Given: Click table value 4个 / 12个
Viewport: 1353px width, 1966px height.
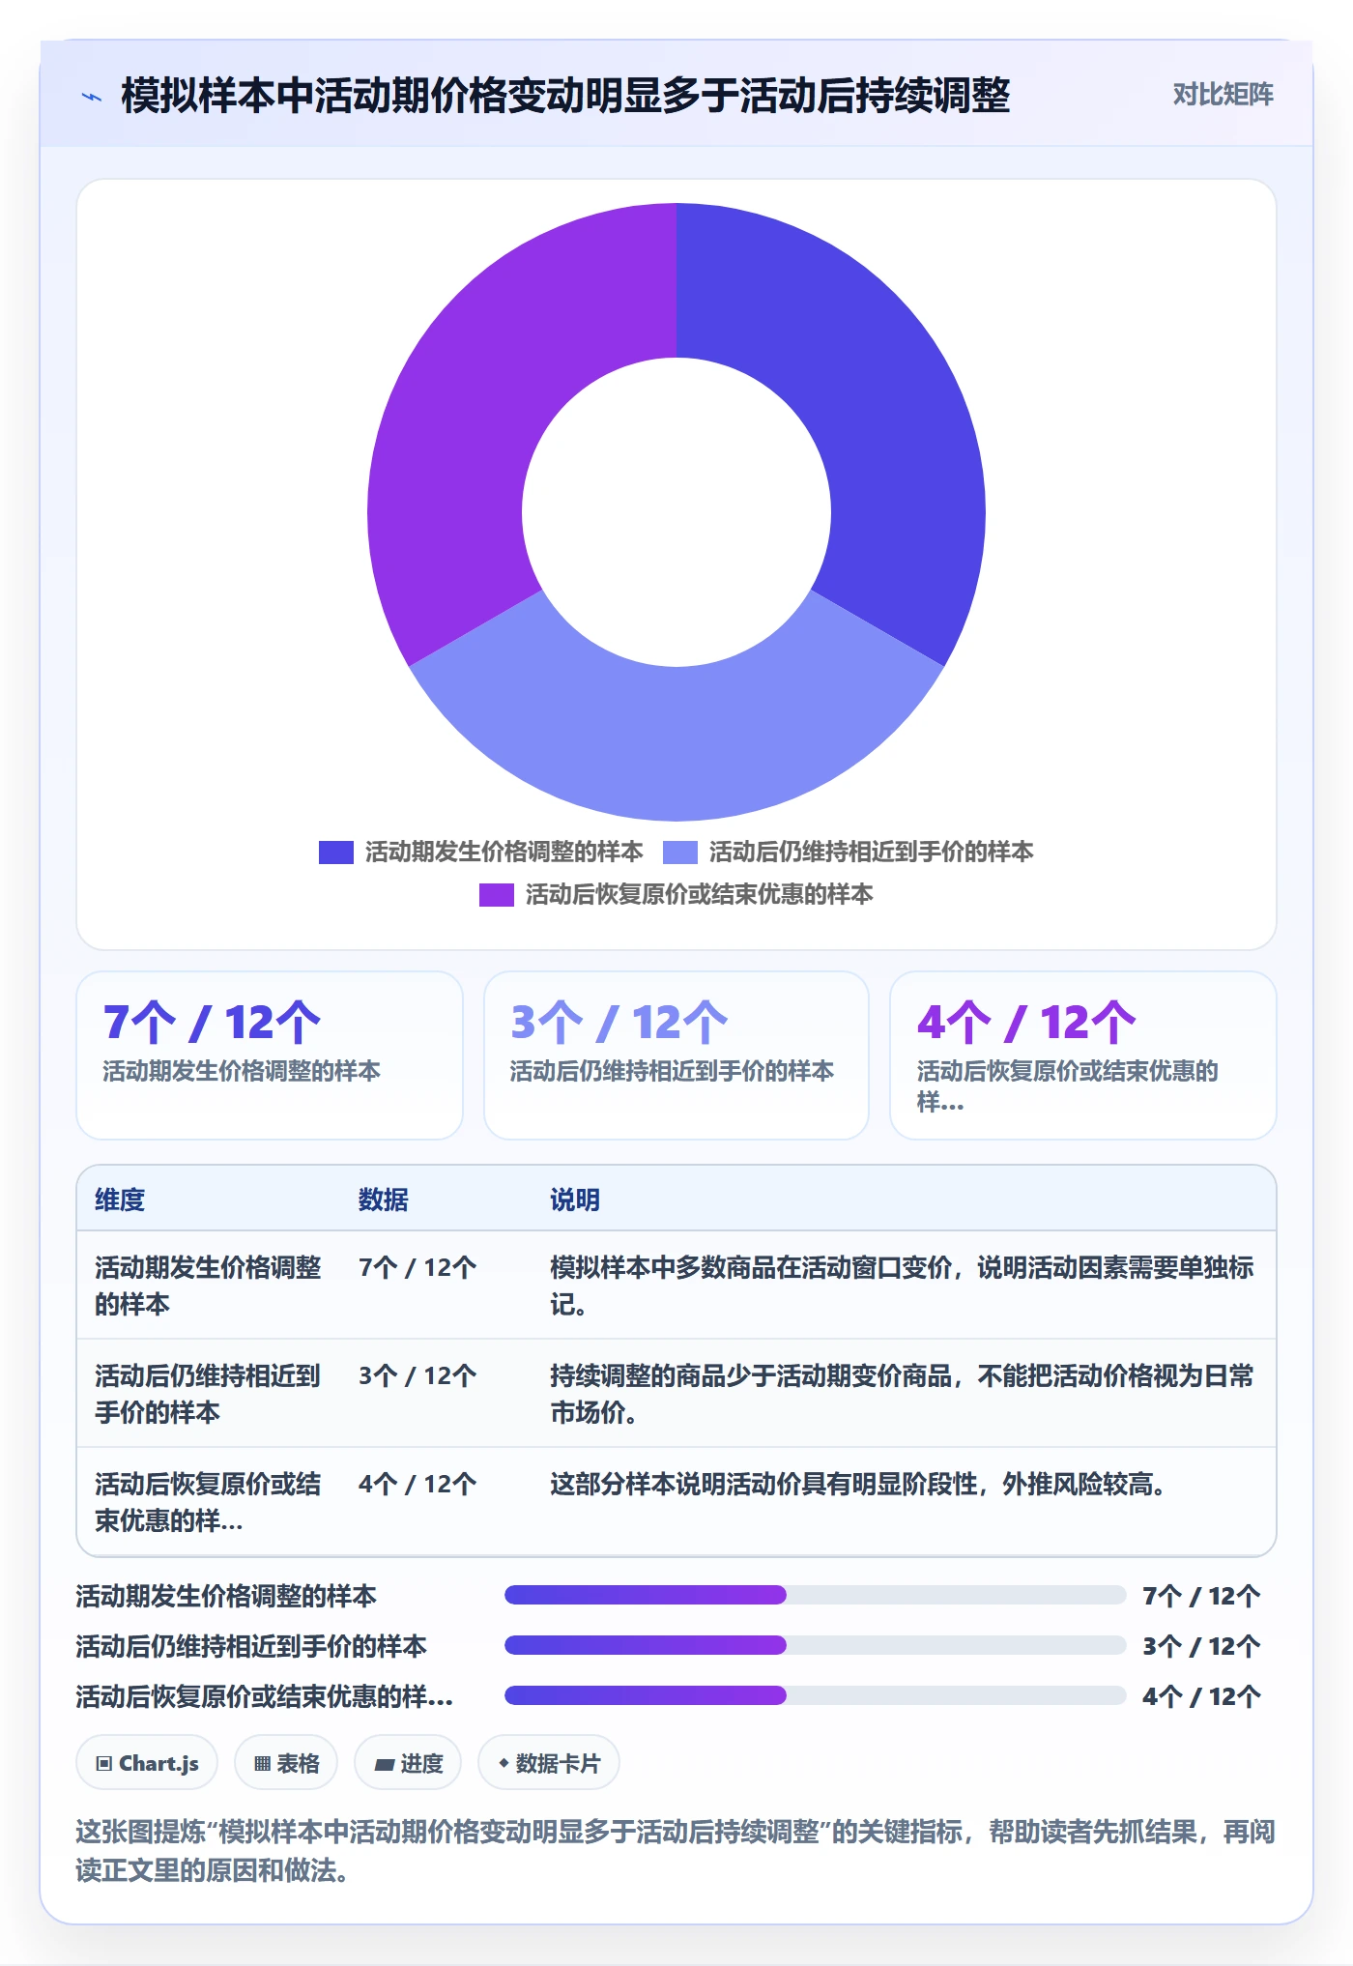Looking at the screenshot, I should click(417, 1484).
